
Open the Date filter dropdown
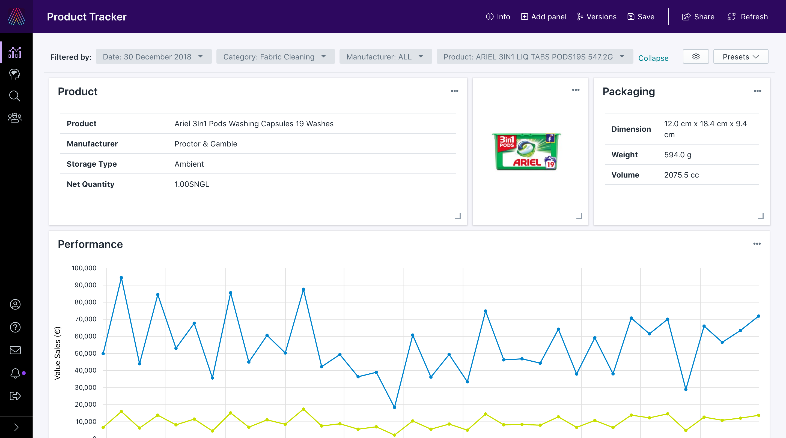tap(153, 56)
